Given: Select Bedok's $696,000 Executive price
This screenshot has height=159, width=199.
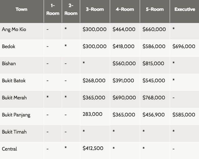Looking at the screenshot, I should point(184,47).
